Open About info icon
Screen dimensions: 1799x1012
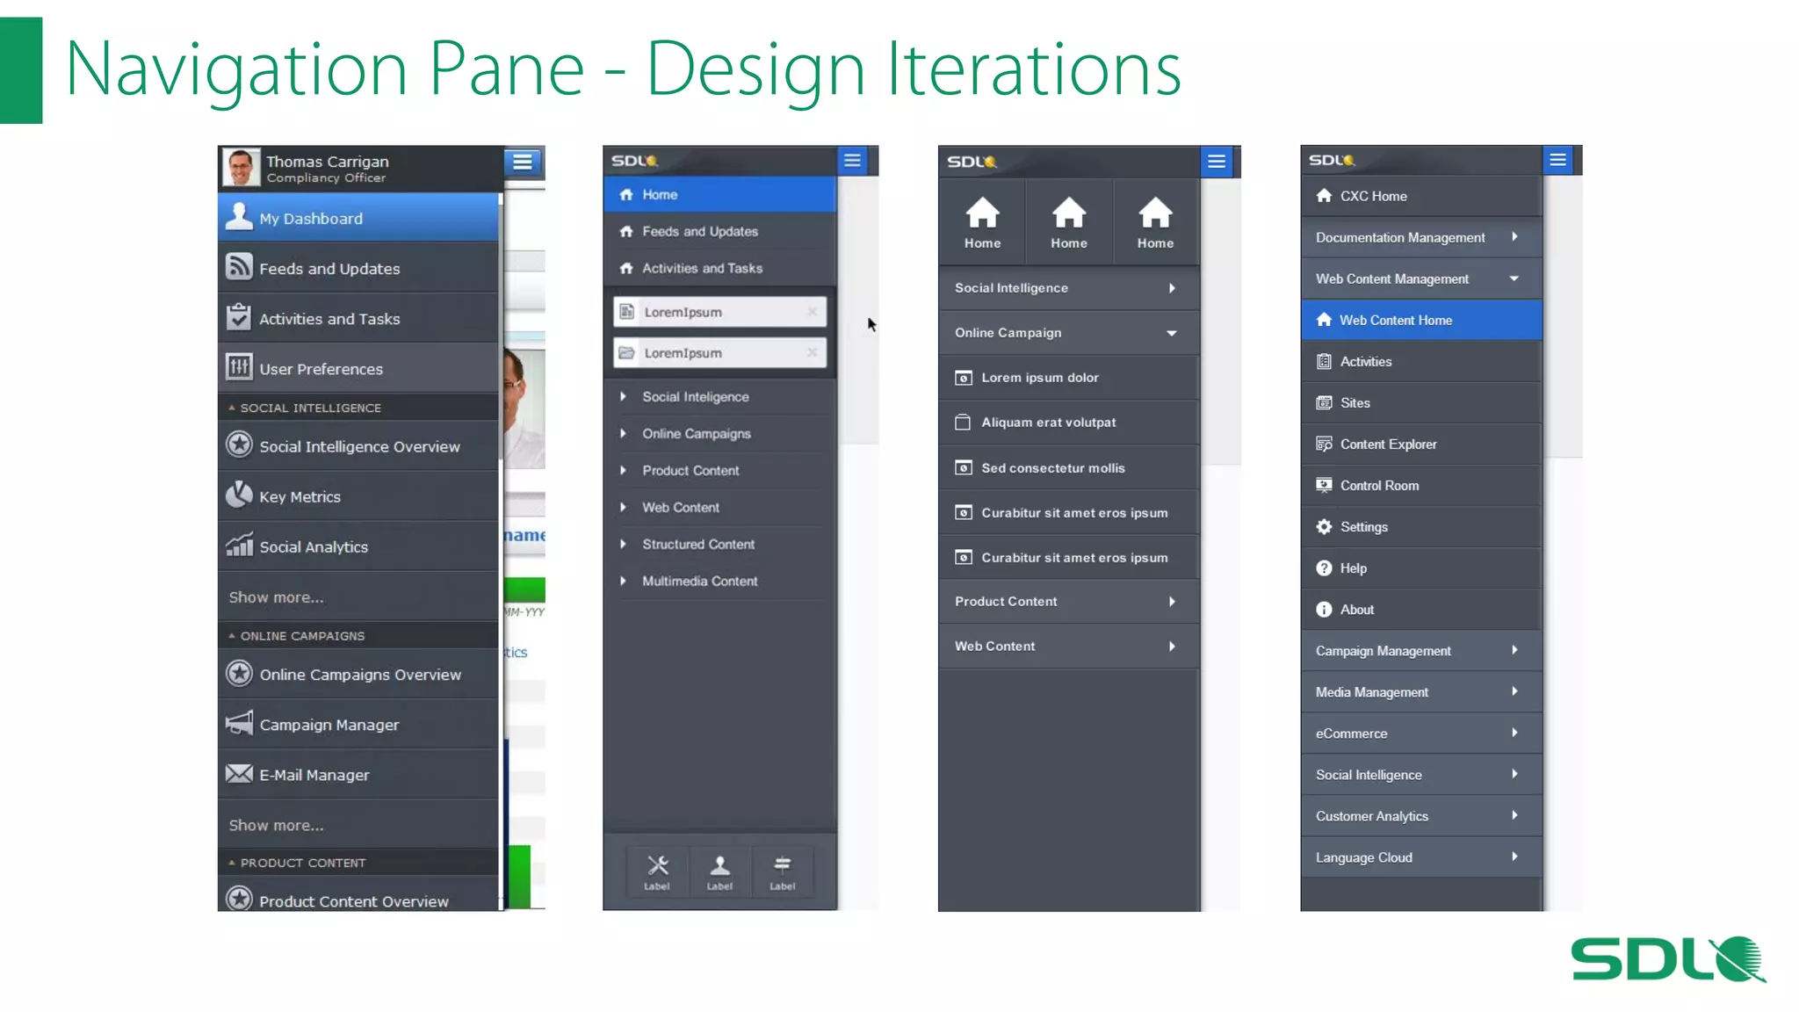(1324, 609)
